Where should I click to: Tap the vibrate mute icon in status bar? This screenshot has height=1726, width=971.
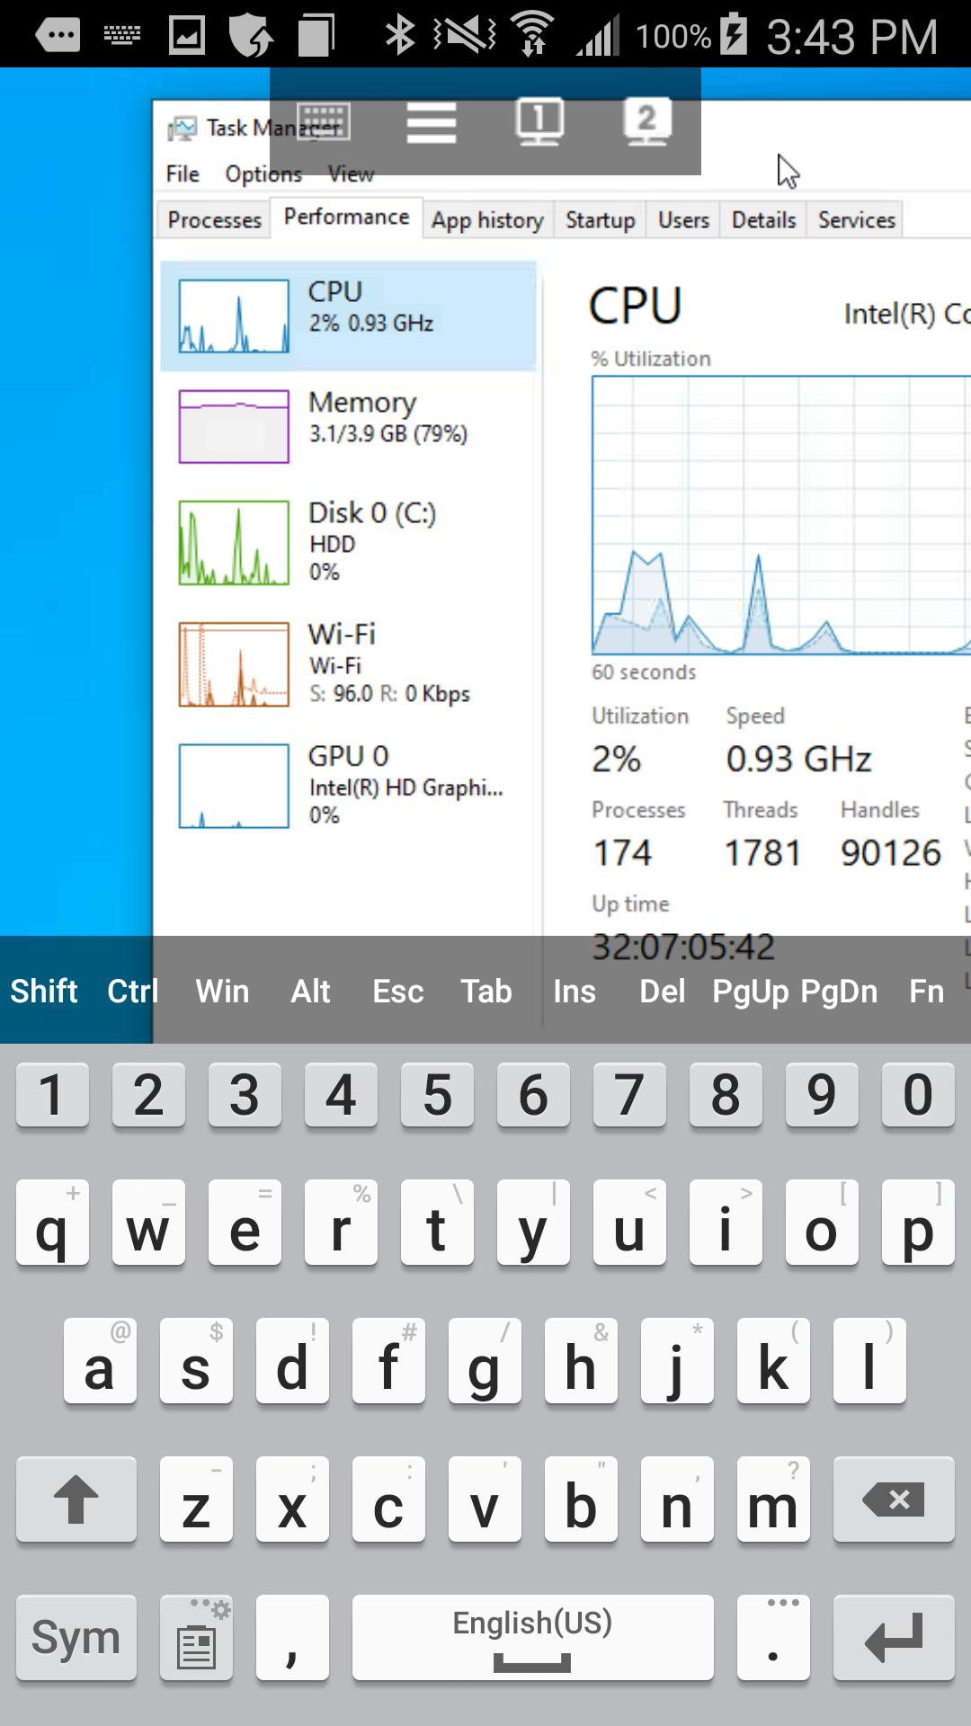pos(464,35)
